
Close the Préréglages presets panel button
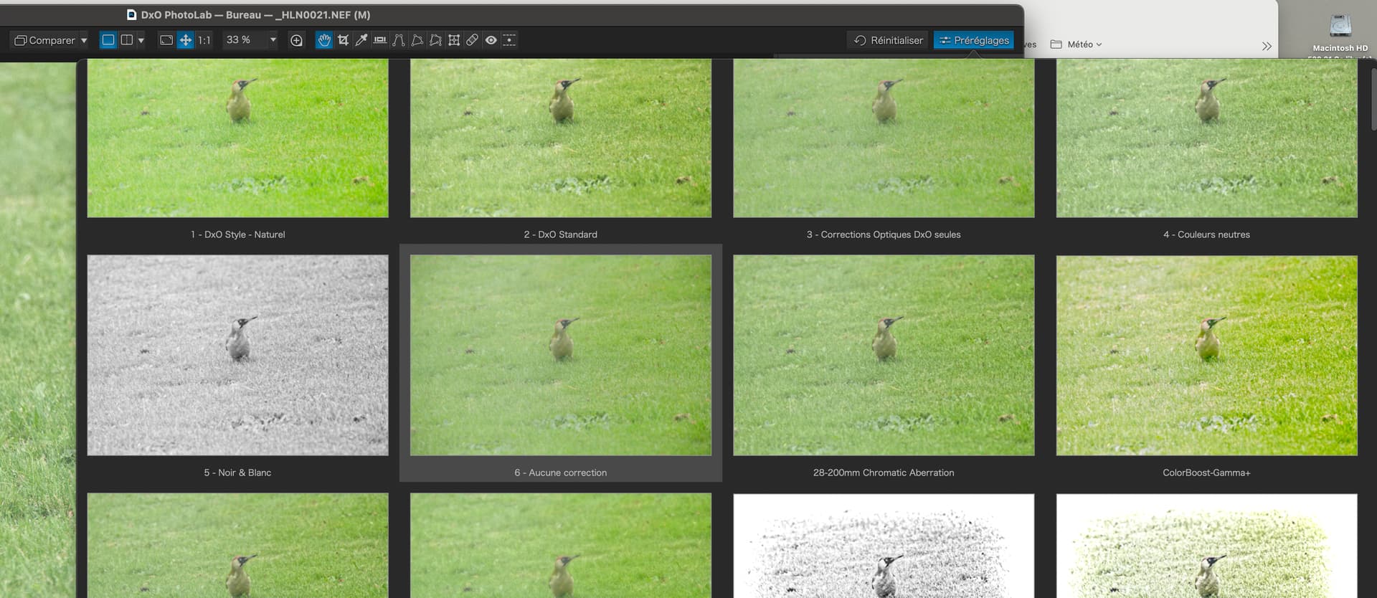(974, 40)
